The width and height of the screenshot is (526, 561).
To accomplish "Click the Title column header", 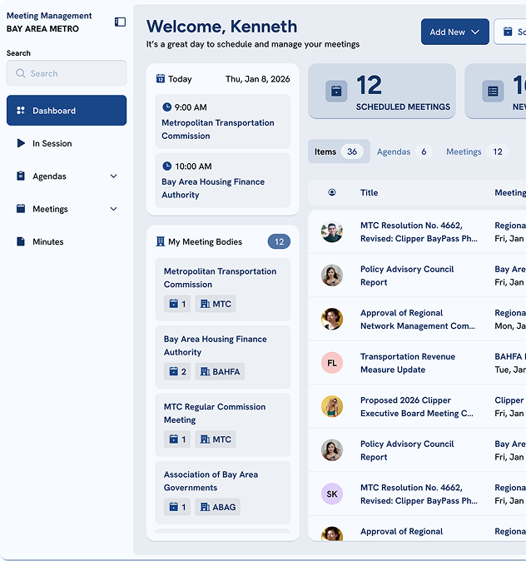I will pyautogui.click(x=369, y=192).
